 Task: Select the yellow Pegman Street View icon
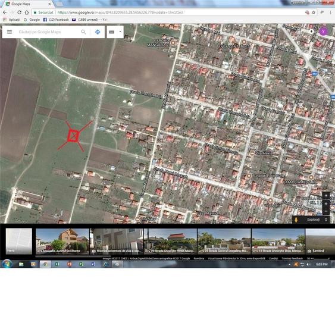pyautogui.click(x=296, y=220)
